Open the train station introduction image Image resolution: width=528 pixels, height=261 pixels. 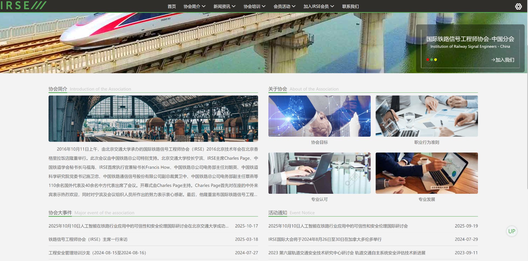pyautogui.click(x=153, y=119)
